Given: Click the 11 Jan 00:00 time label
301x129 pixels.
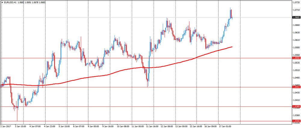Looking at the screenshot, I should [x=138, y=127].
